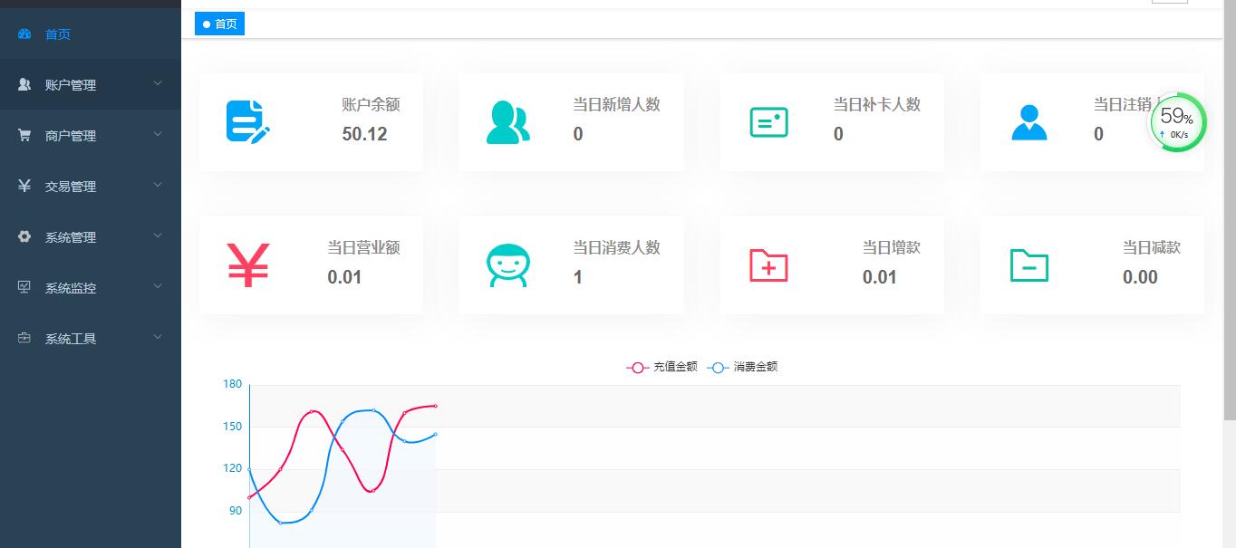Click the red ¥ icon on 当日营业额 card

(x=247, y=264)
